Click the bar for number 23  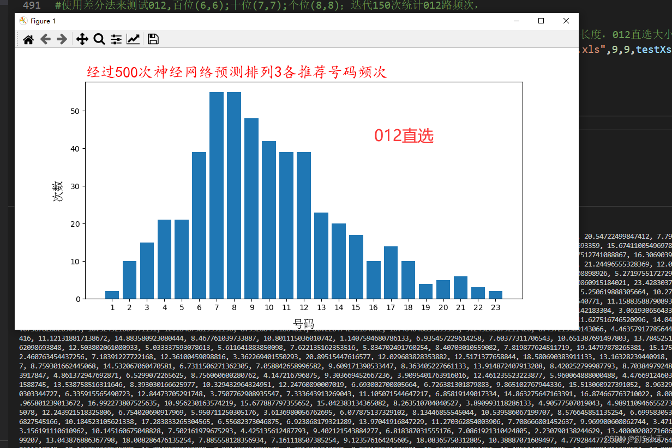[x=495, y=295]
